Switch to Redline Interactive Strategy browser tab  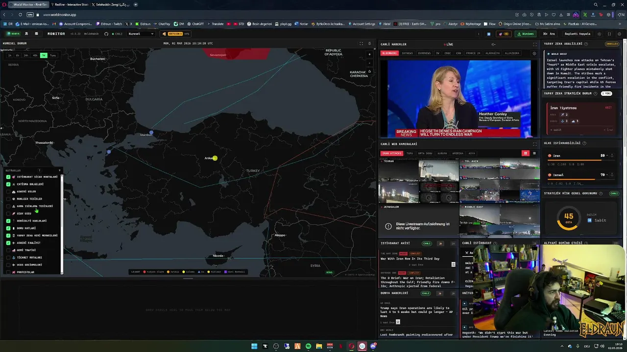pos(70,4)
